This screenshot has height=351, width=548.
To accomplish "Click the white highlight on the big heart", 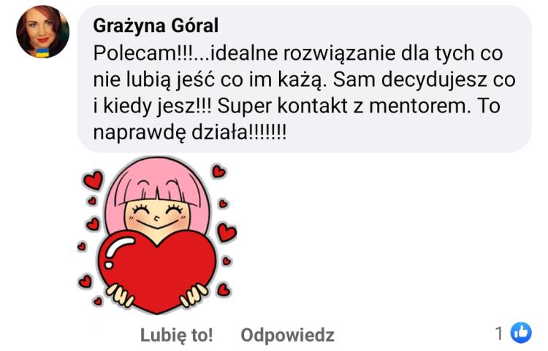I will pos(118,249).
